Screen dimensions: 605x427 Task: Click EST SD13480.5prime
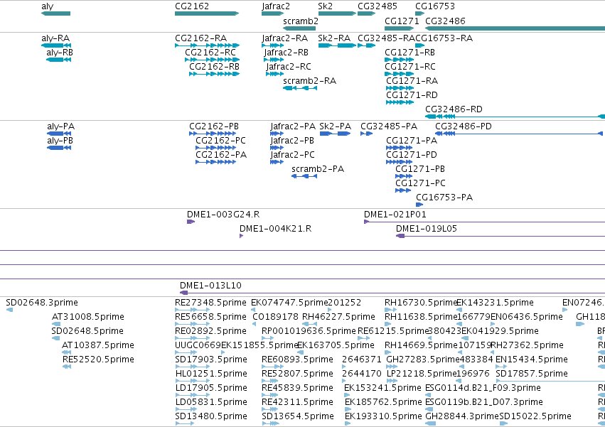(211, 416)
